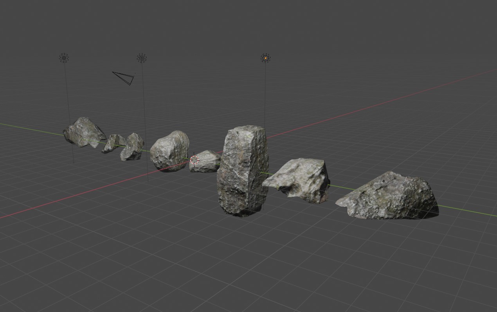The height and width of the screenshot is (312, 497).
Task: Select the leftmost point light icon
Action: (x=64, y=58)
